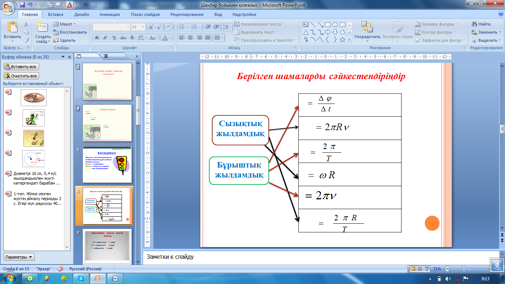Select the oval shape in shapes gallery
Viewport: 505px width, 284px height.
(335, 25)
